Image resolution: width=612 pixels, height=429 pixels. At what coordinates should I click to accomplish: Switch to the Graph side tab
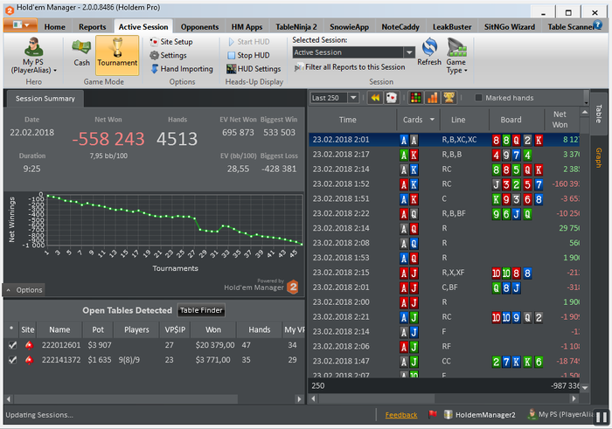(x=598, y=157)
